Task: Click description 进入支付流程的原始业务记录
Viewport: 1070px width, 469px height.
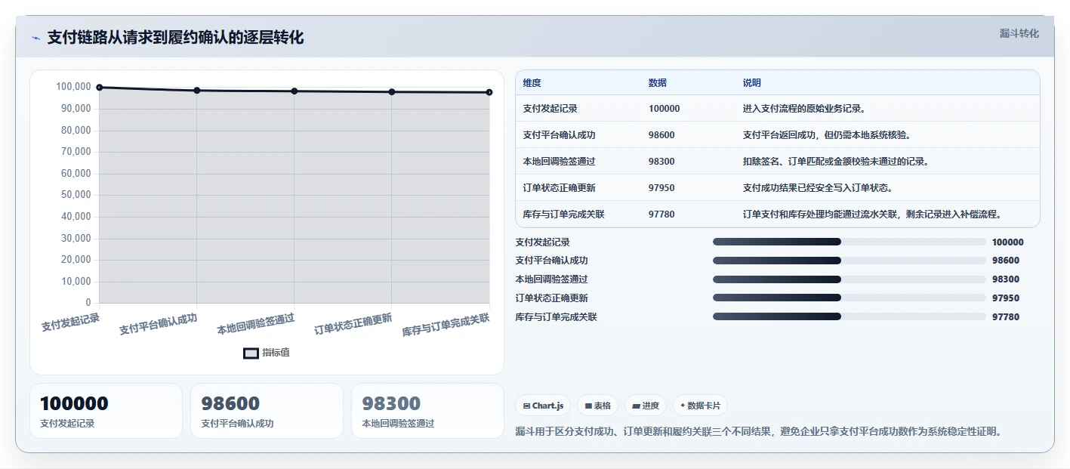Action: pos(804,109)
